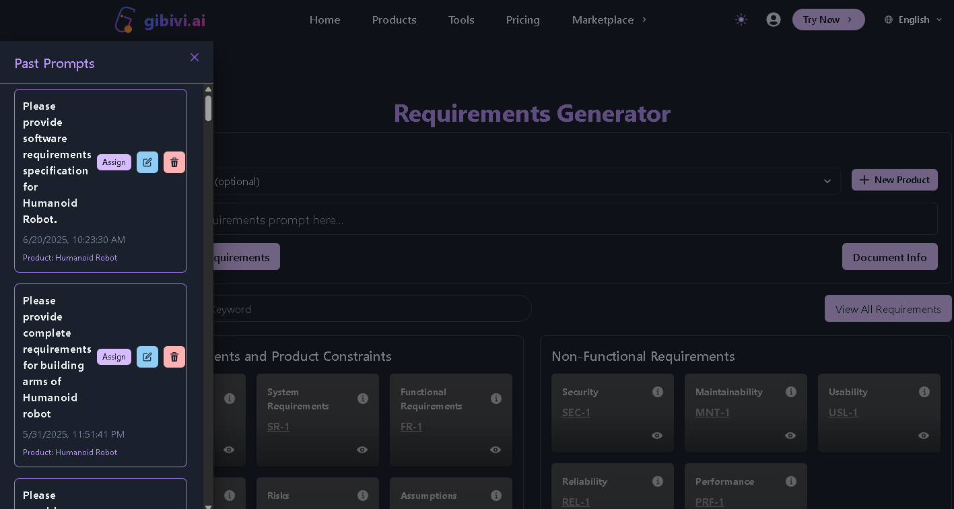Viewport: 954px width, 509px height.
Task: Open the MNT-1 link
Action: click(712, 412)
